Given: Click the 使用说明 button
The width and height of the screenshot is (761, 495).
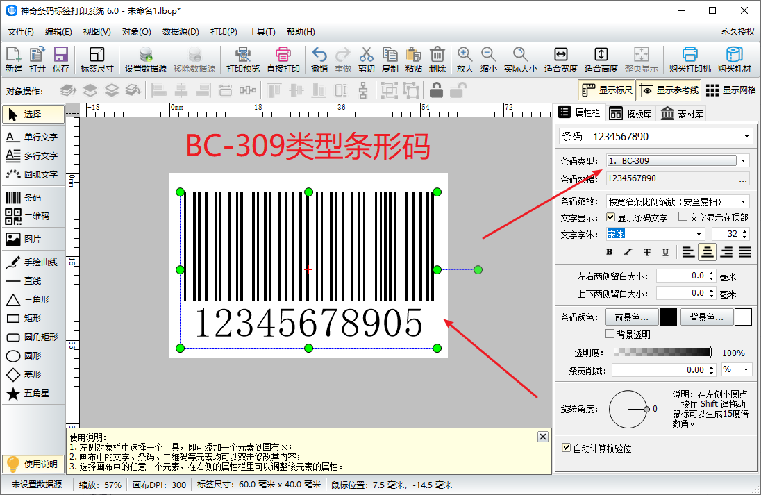Looking at the screenshot, I should pyautogui.click(x=33, y=464).
